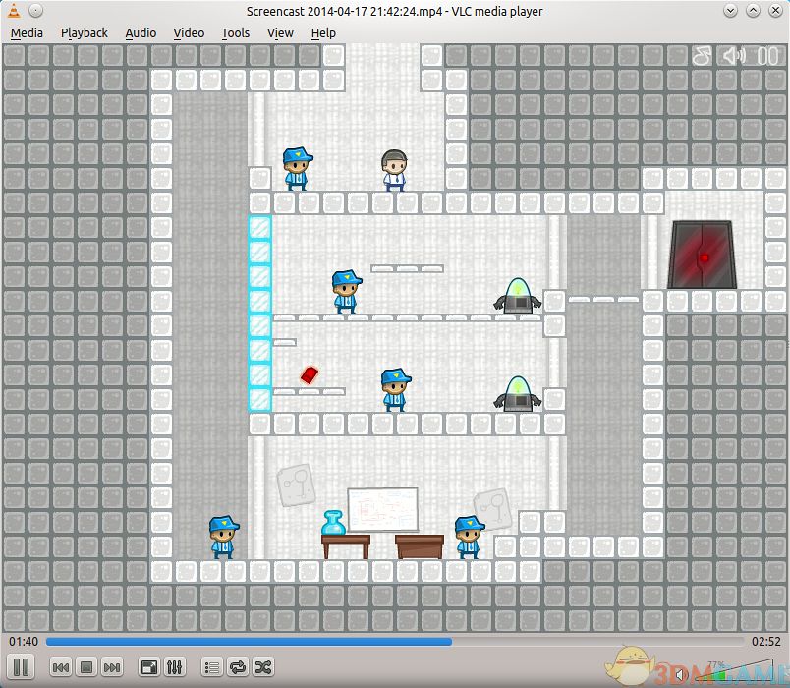Pause the video playback
This screenshot has height=688, width=790.
click(x=22, y=667)
